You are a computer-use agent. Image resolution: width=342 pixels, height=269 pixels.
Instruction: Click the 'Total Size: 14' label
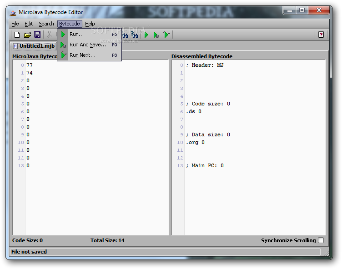point(107,240)
